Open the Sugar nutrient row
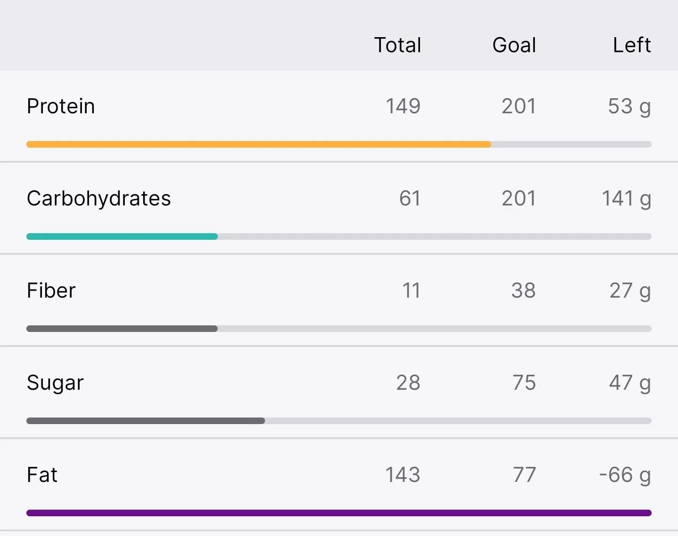 339,392
